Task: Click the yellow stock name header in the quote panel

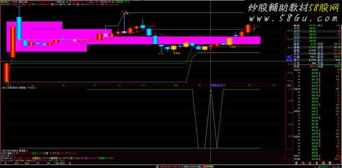Action: pyautogui.click(x=297, y=26)
